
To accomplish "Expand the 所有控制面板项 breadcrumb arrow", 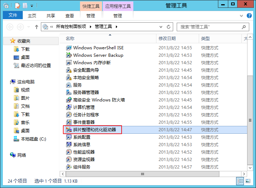I will (x=90, y=27).
